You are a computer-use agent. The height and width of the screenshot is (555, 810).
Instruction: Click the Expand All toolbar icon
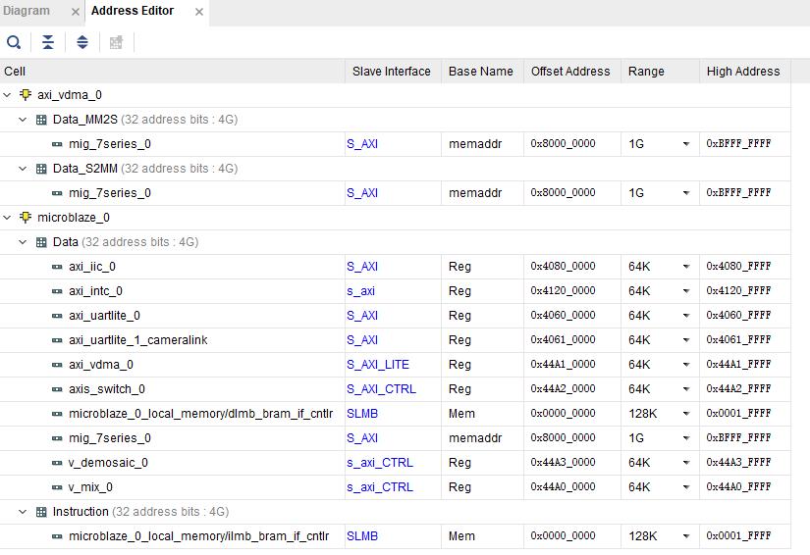click(82, 42)
